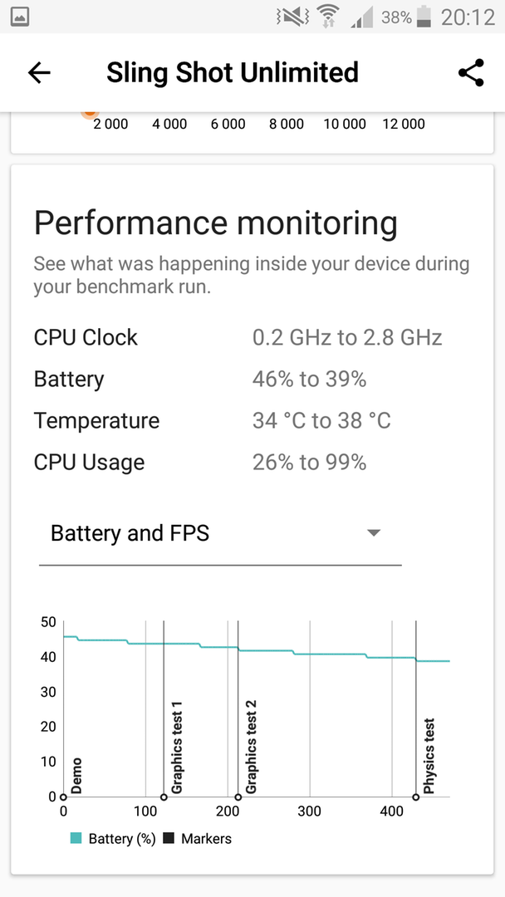
Task: Tap the Wi-Fi status icon
Action: 328,17
